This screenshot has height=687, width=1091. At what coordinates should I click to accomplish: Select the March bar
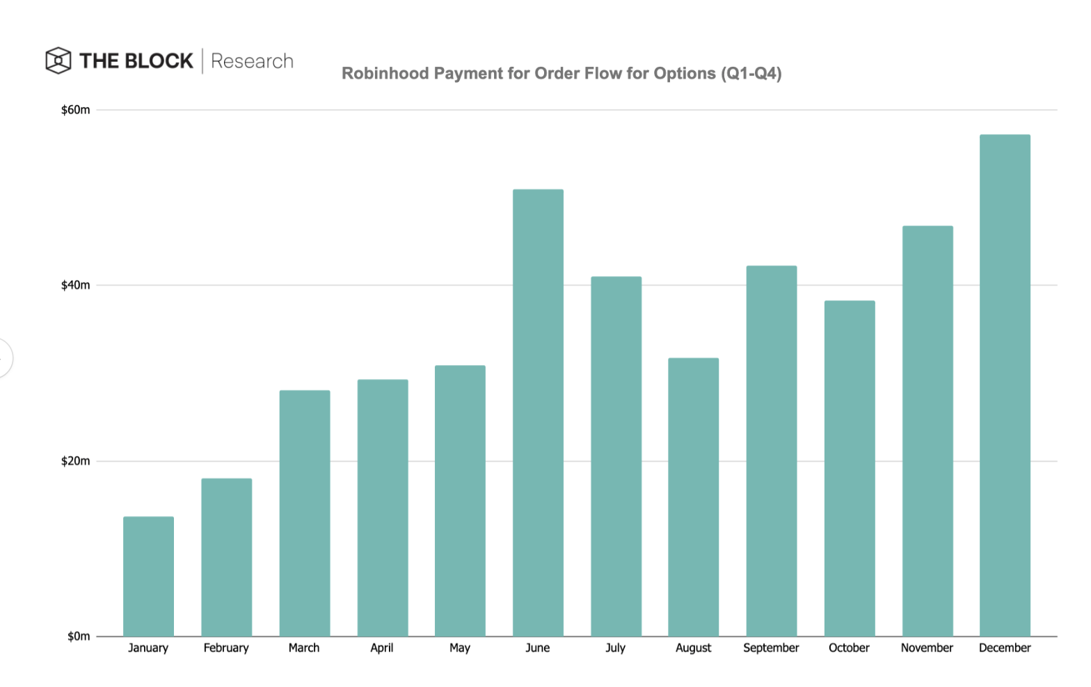305,513
